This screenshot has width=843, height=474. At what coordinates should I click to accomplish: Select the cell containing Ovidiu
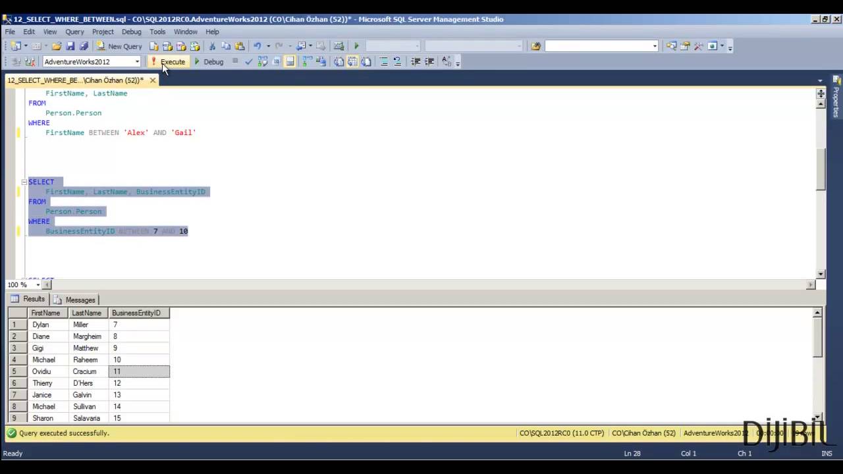click(48, 371)
